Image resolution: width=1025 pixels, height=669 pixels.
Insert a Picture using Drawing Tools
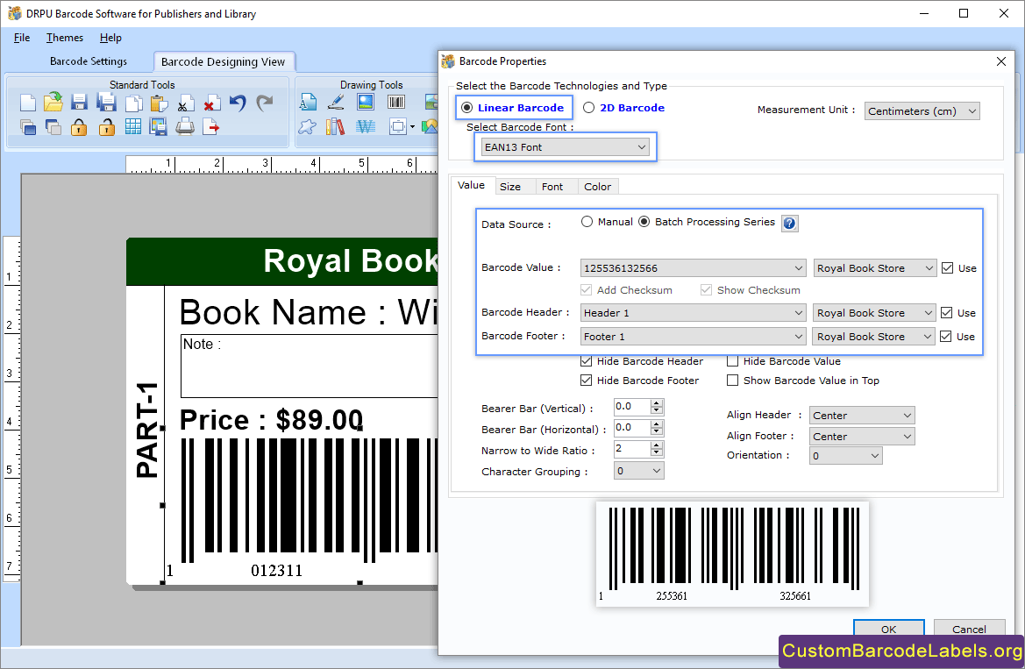[365, 102]
